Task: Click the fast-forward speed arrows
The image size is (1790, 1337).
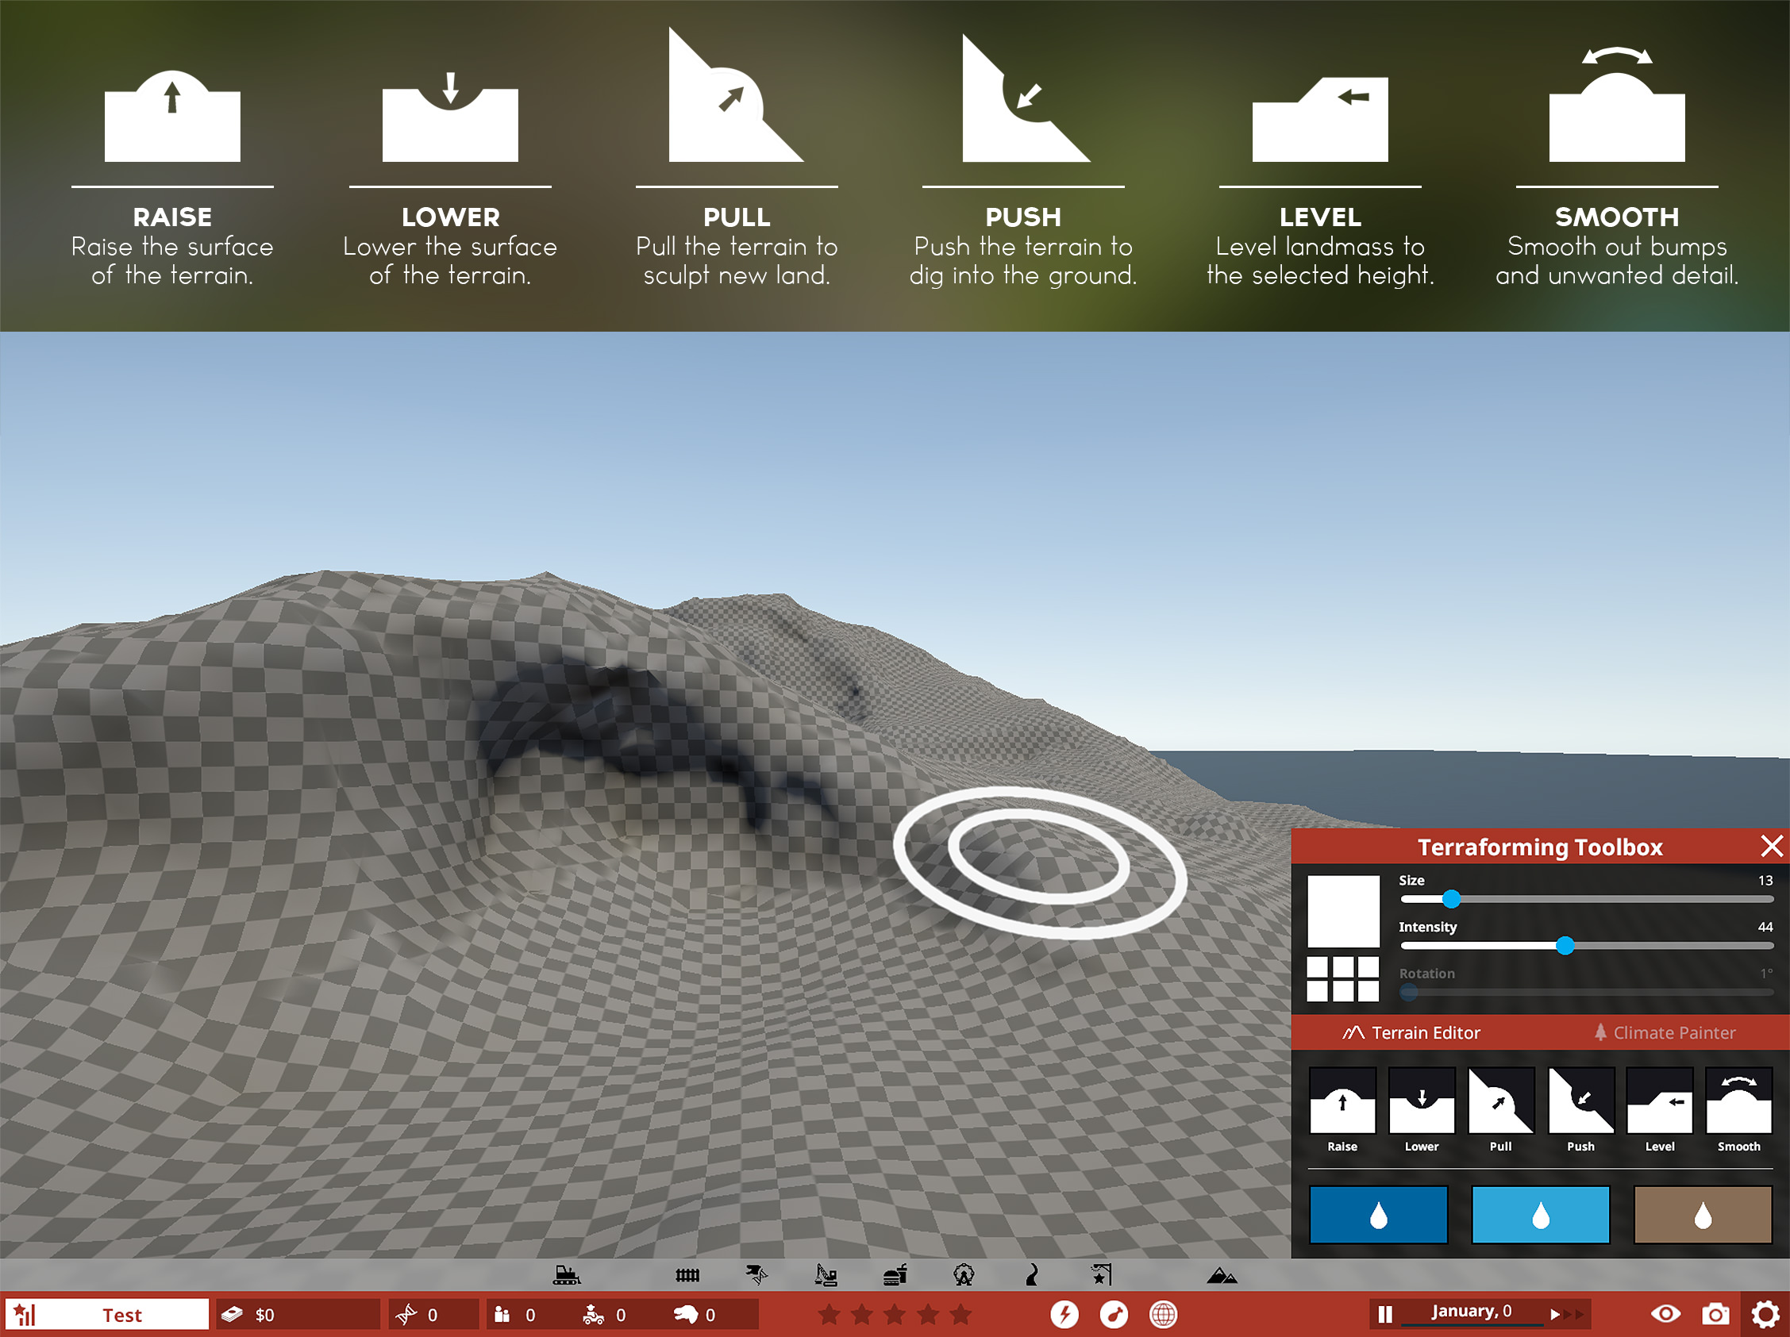Action: 1573,1314
